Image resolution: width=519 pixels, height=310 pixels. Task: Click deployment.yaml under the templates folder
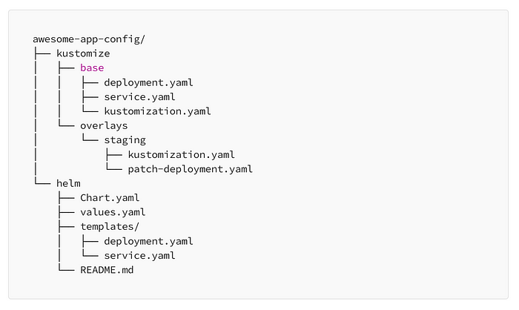[x=148, y=241]
